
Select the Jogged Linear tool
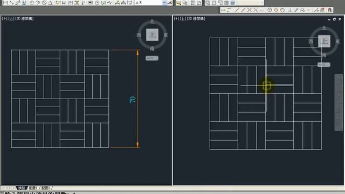(109, 3)
